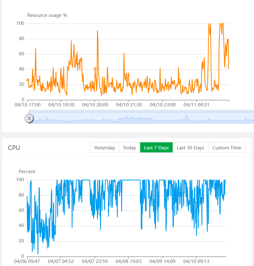Click the tall orange spike near 04/10 20:00
254x266 pixels.
coord(97,31)
